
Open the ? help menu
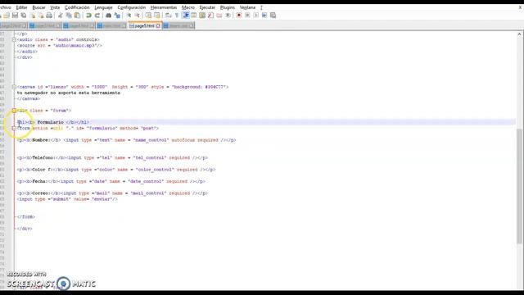click(x=261, y=7)
